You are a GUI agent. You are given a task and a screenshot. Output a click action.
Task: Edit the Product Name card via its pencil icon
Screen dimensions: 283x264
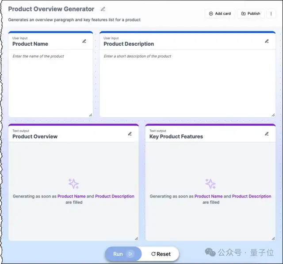pyautogui.click(x=84, y=41)
